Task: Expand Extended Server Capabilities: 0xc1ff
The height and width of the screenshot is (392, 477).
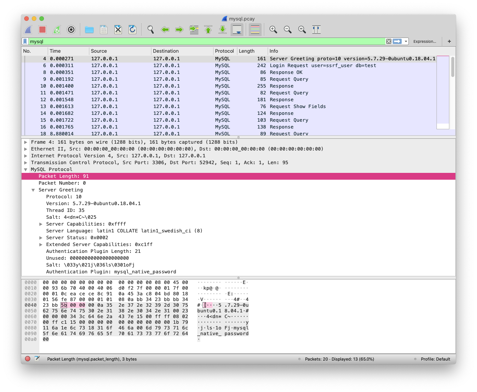Action: point(41,245)
